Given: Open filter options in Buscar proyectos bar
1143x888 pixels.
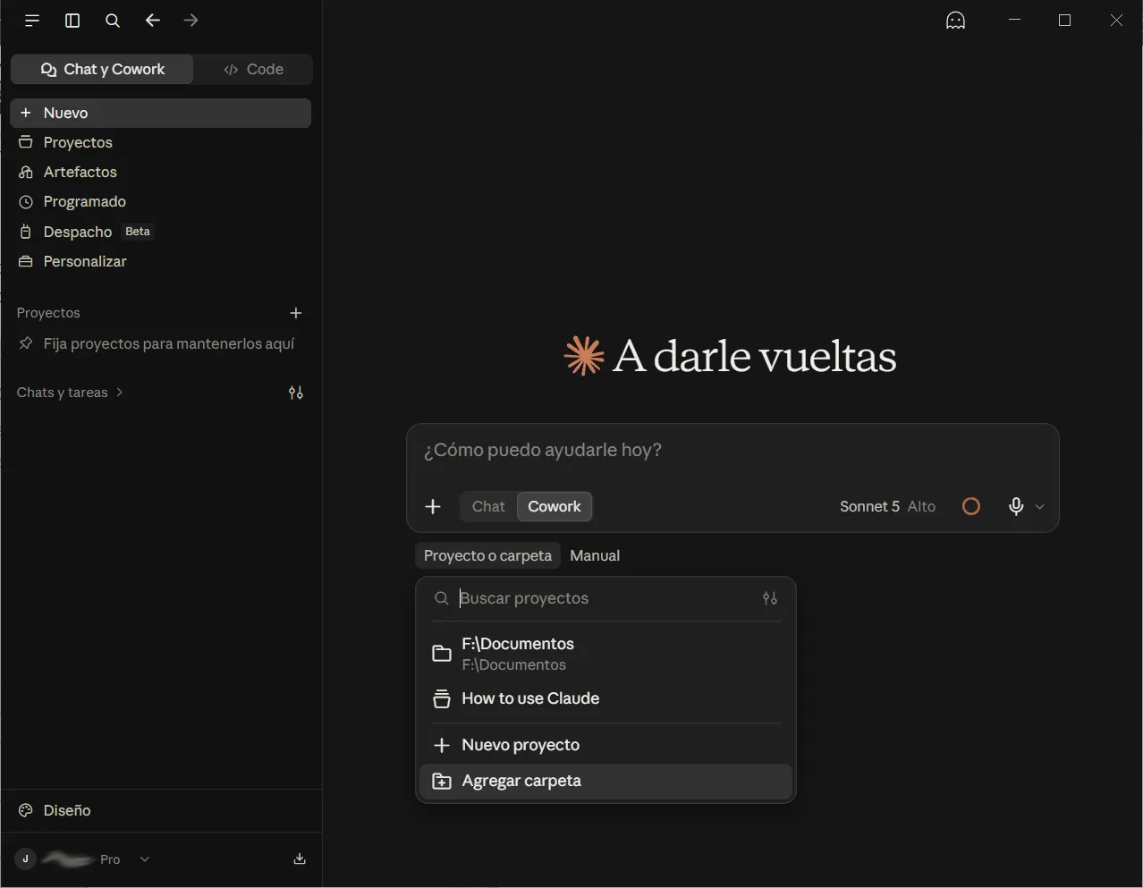Looking at the screenshot, I should tap(770, 598).
